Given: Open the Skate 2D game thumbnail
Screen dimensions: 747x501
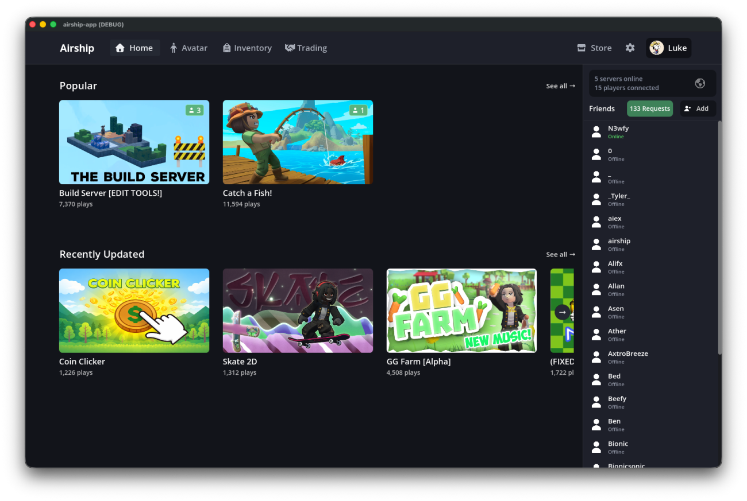Looking at the screenshot, I should tap(298, 310).
